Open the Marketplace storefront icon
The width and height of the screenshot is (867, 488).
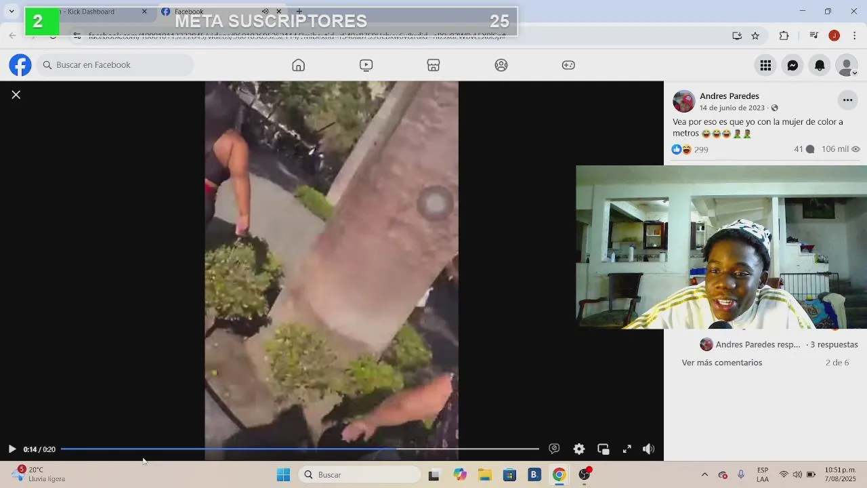click(x=433, y=65)
